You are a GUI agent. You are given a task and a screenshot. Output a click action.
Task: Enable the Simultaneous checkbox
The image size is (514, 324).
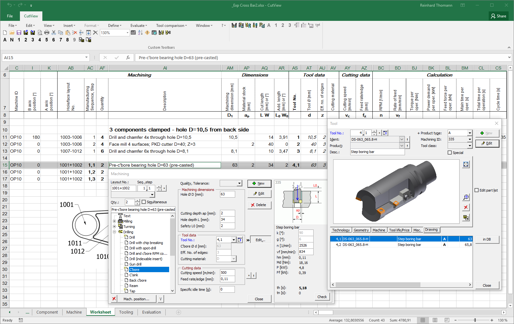tap(144, 202)
